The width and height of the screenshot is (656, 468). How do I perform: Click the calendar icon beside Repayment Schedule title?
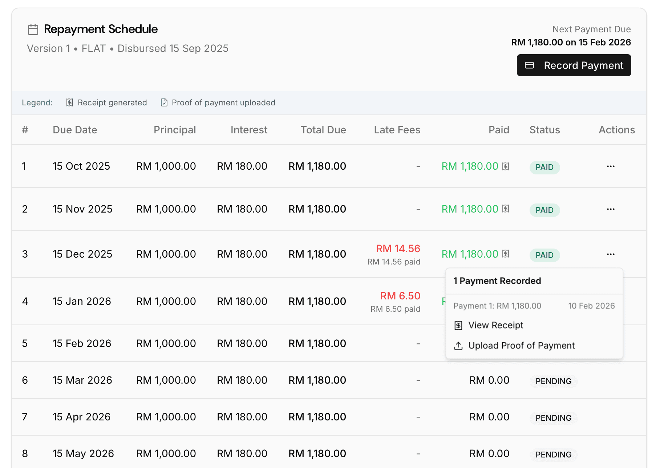tap(33, 29)
